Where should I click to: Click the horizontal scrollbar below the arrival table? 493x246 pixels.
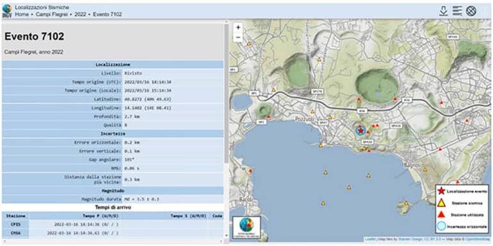coord(113,242)
